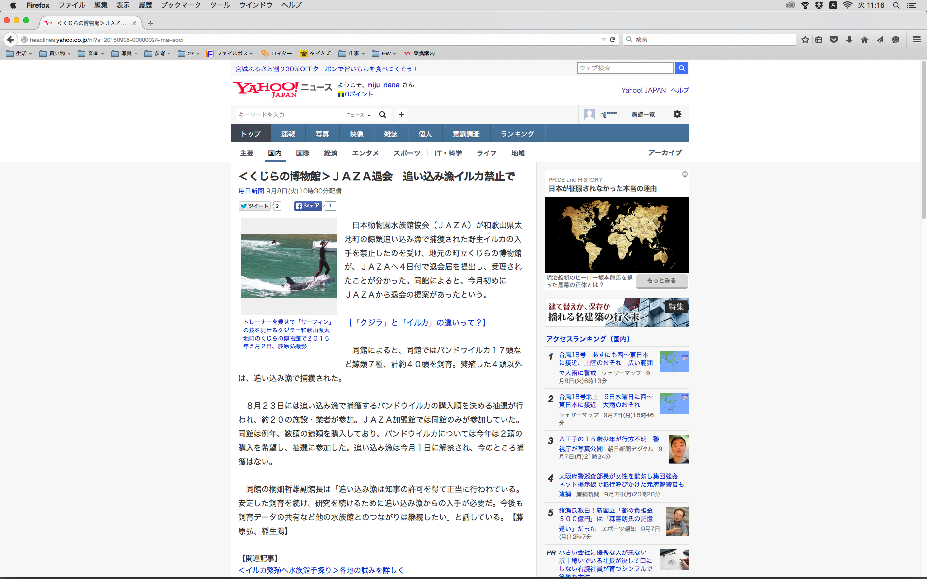Open the ブックマーク menu in the menu bar
927x579 pixels.
(181, 5)
